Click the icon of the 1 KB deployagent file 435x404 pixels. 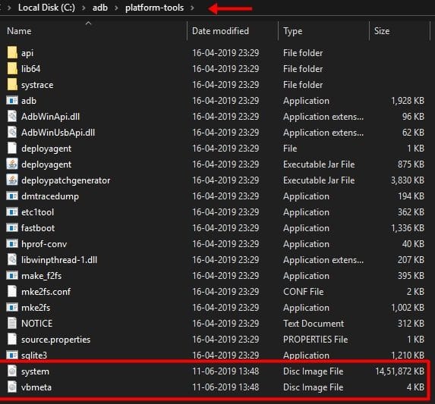12,148
